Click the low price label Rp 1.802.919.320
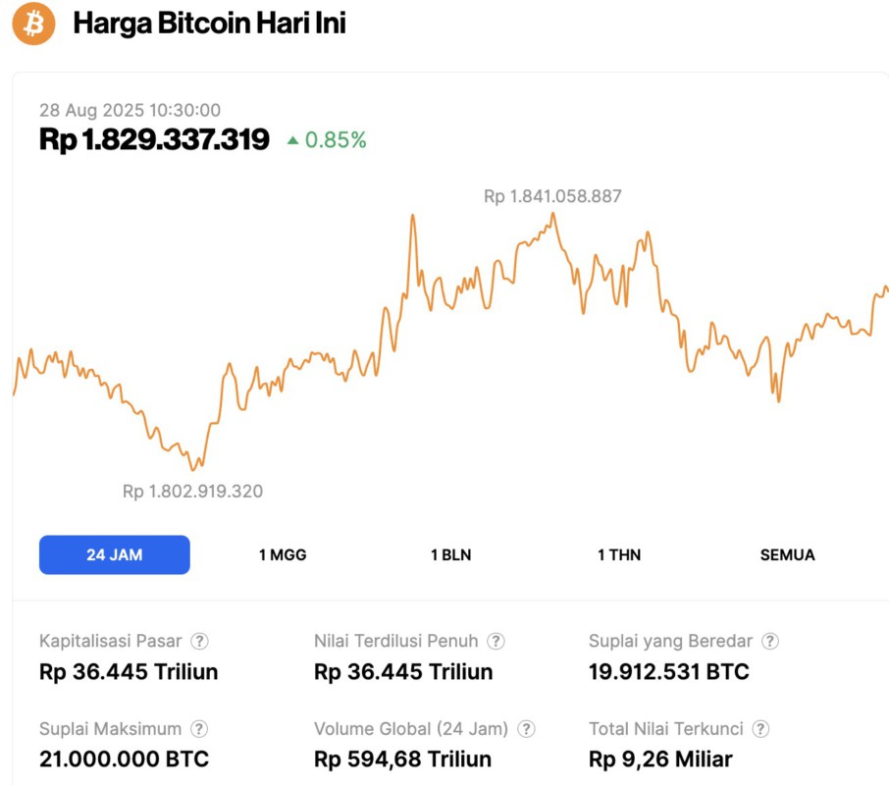 click(192, 490)
